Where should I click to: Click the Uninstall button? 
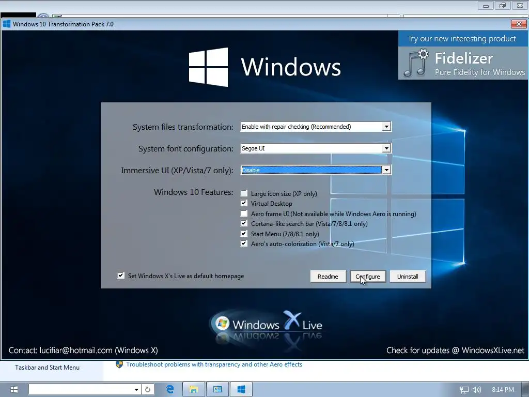click(x=408, y=277)
